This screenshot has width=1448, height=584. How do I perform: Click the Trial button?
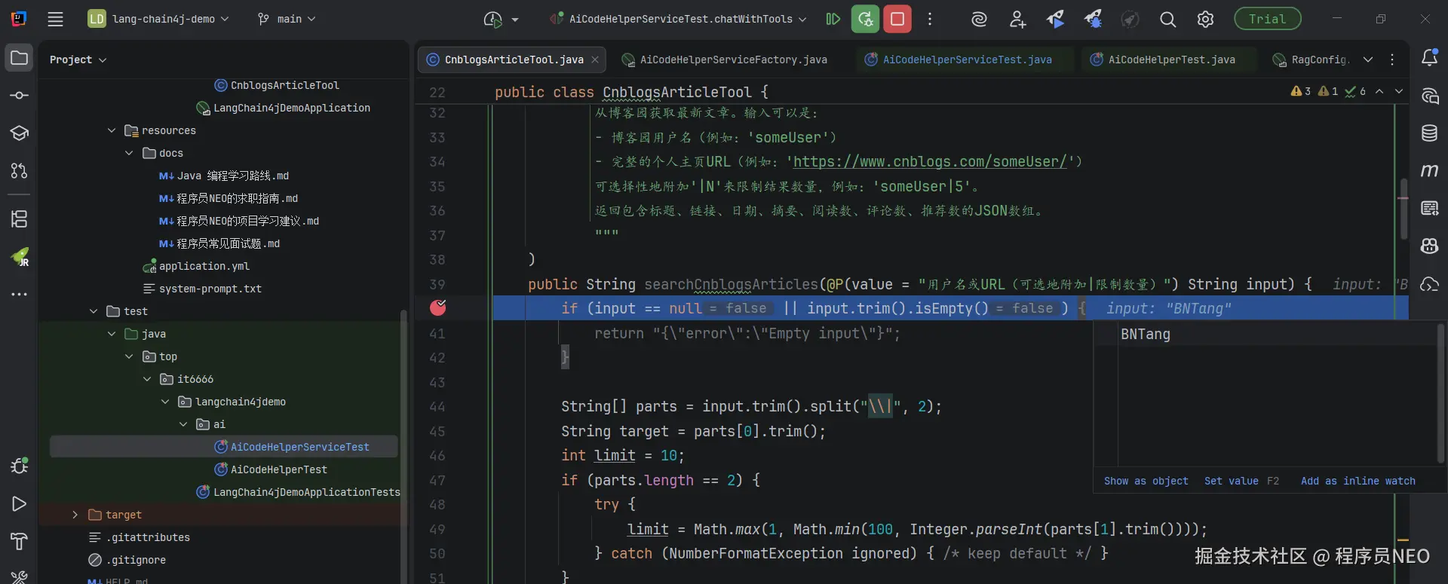(x=1267, y=20)
